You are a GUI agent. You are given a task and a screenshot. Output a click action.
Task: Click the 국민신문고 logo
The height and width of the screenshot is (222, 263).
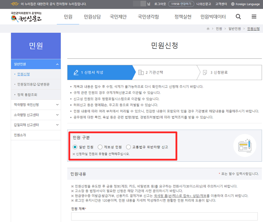click(x=26, y=17)
